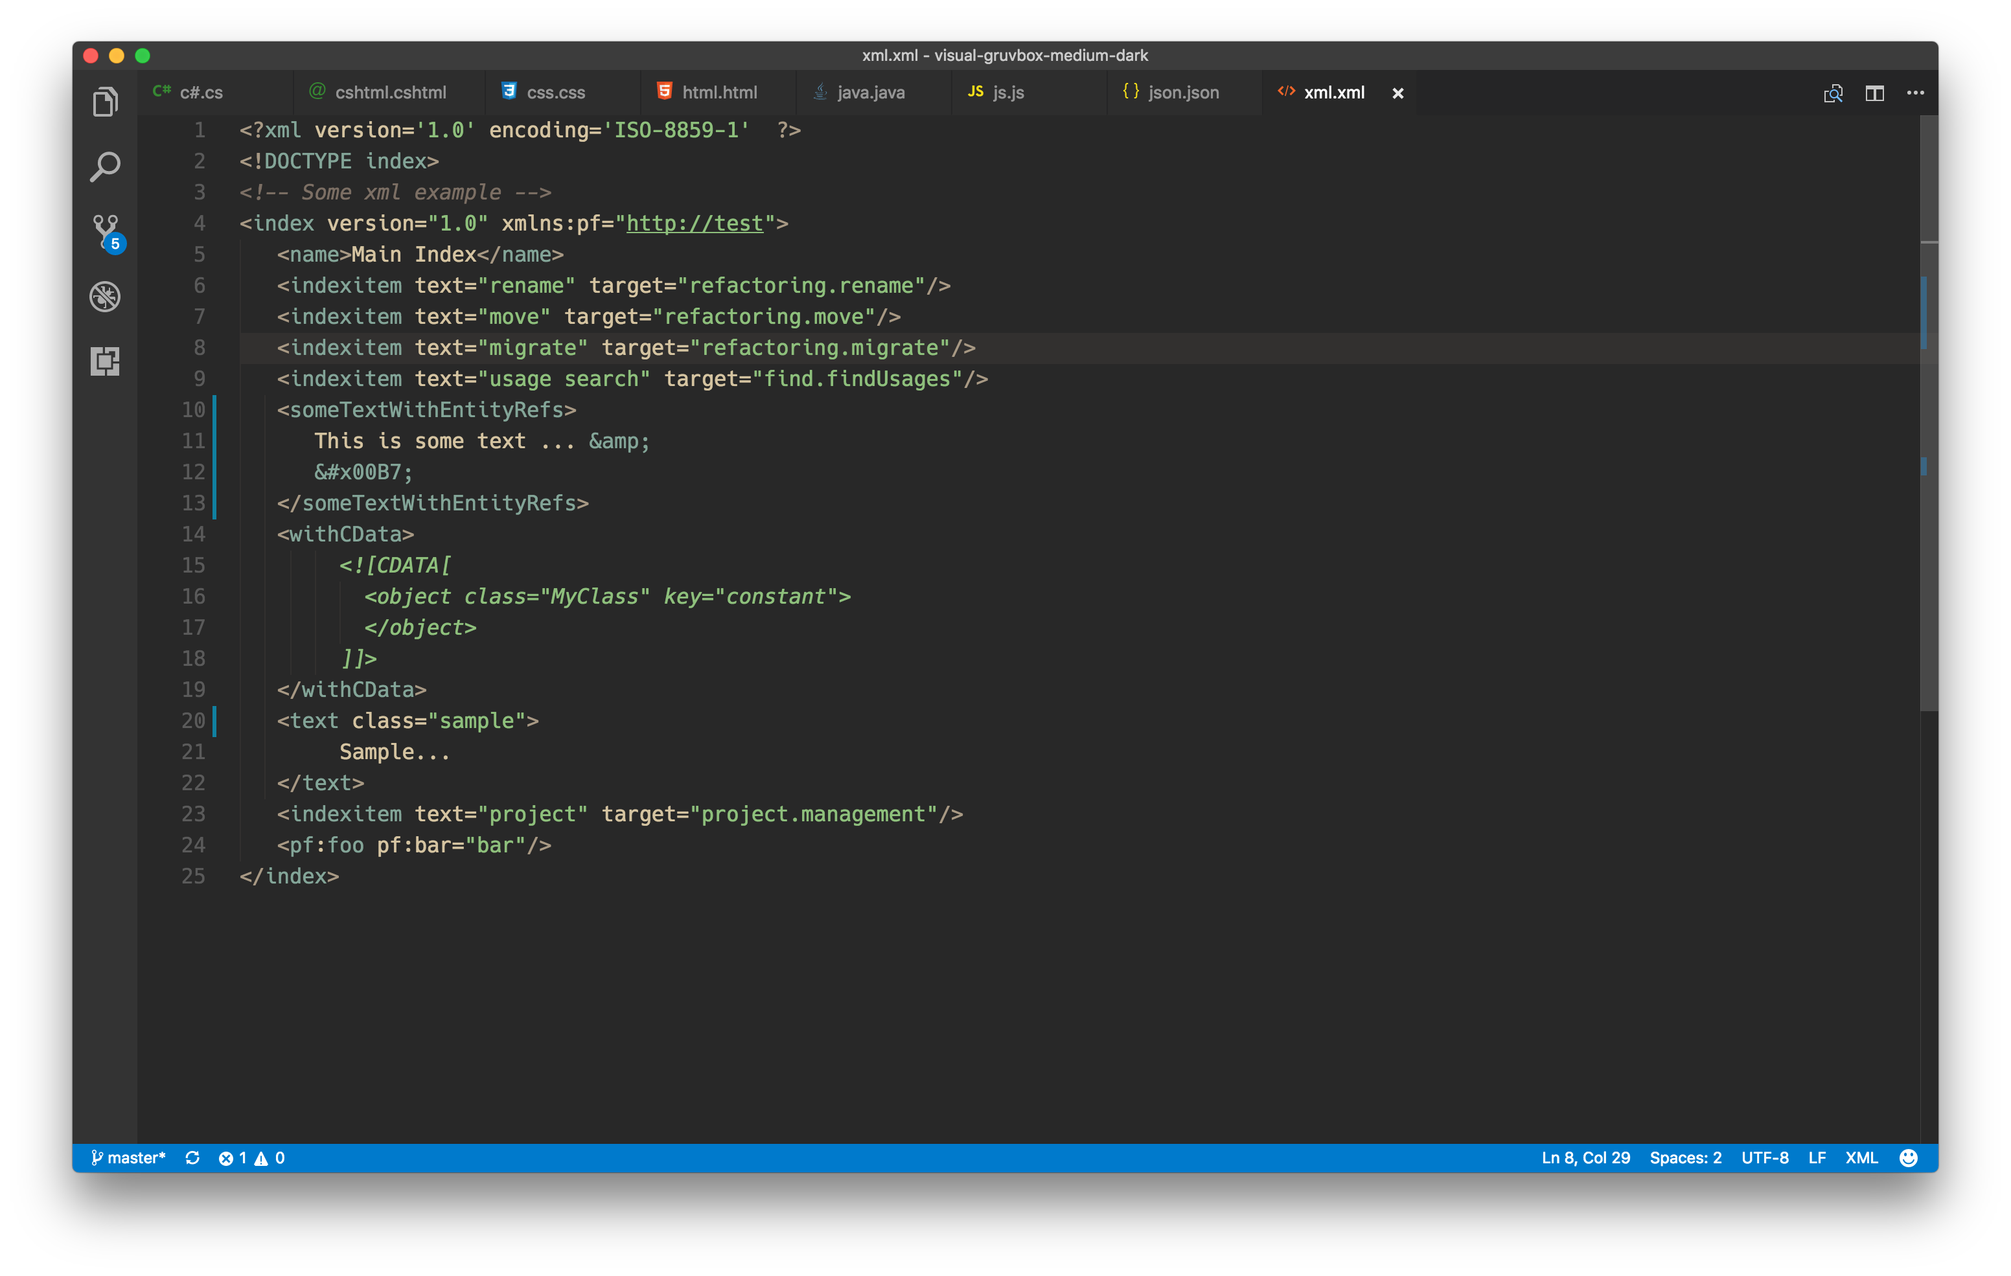Viewport: 2011px width, 1276px height.
Task: Open the html.html tab
Action: tap(718, 93)
